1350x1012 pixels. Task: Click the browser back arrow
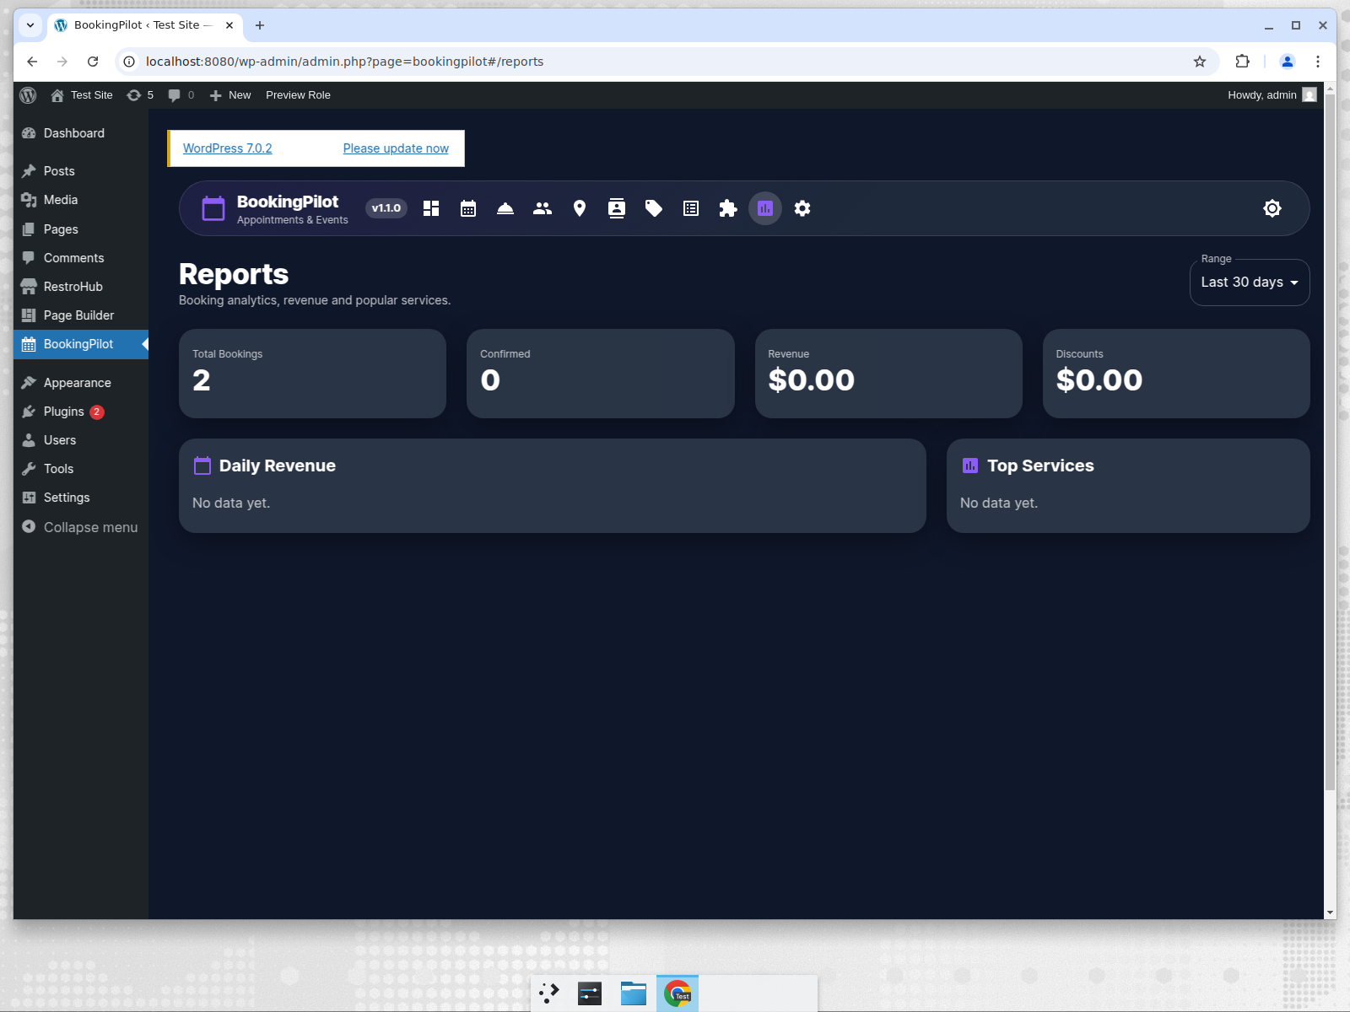pos(32,62)
